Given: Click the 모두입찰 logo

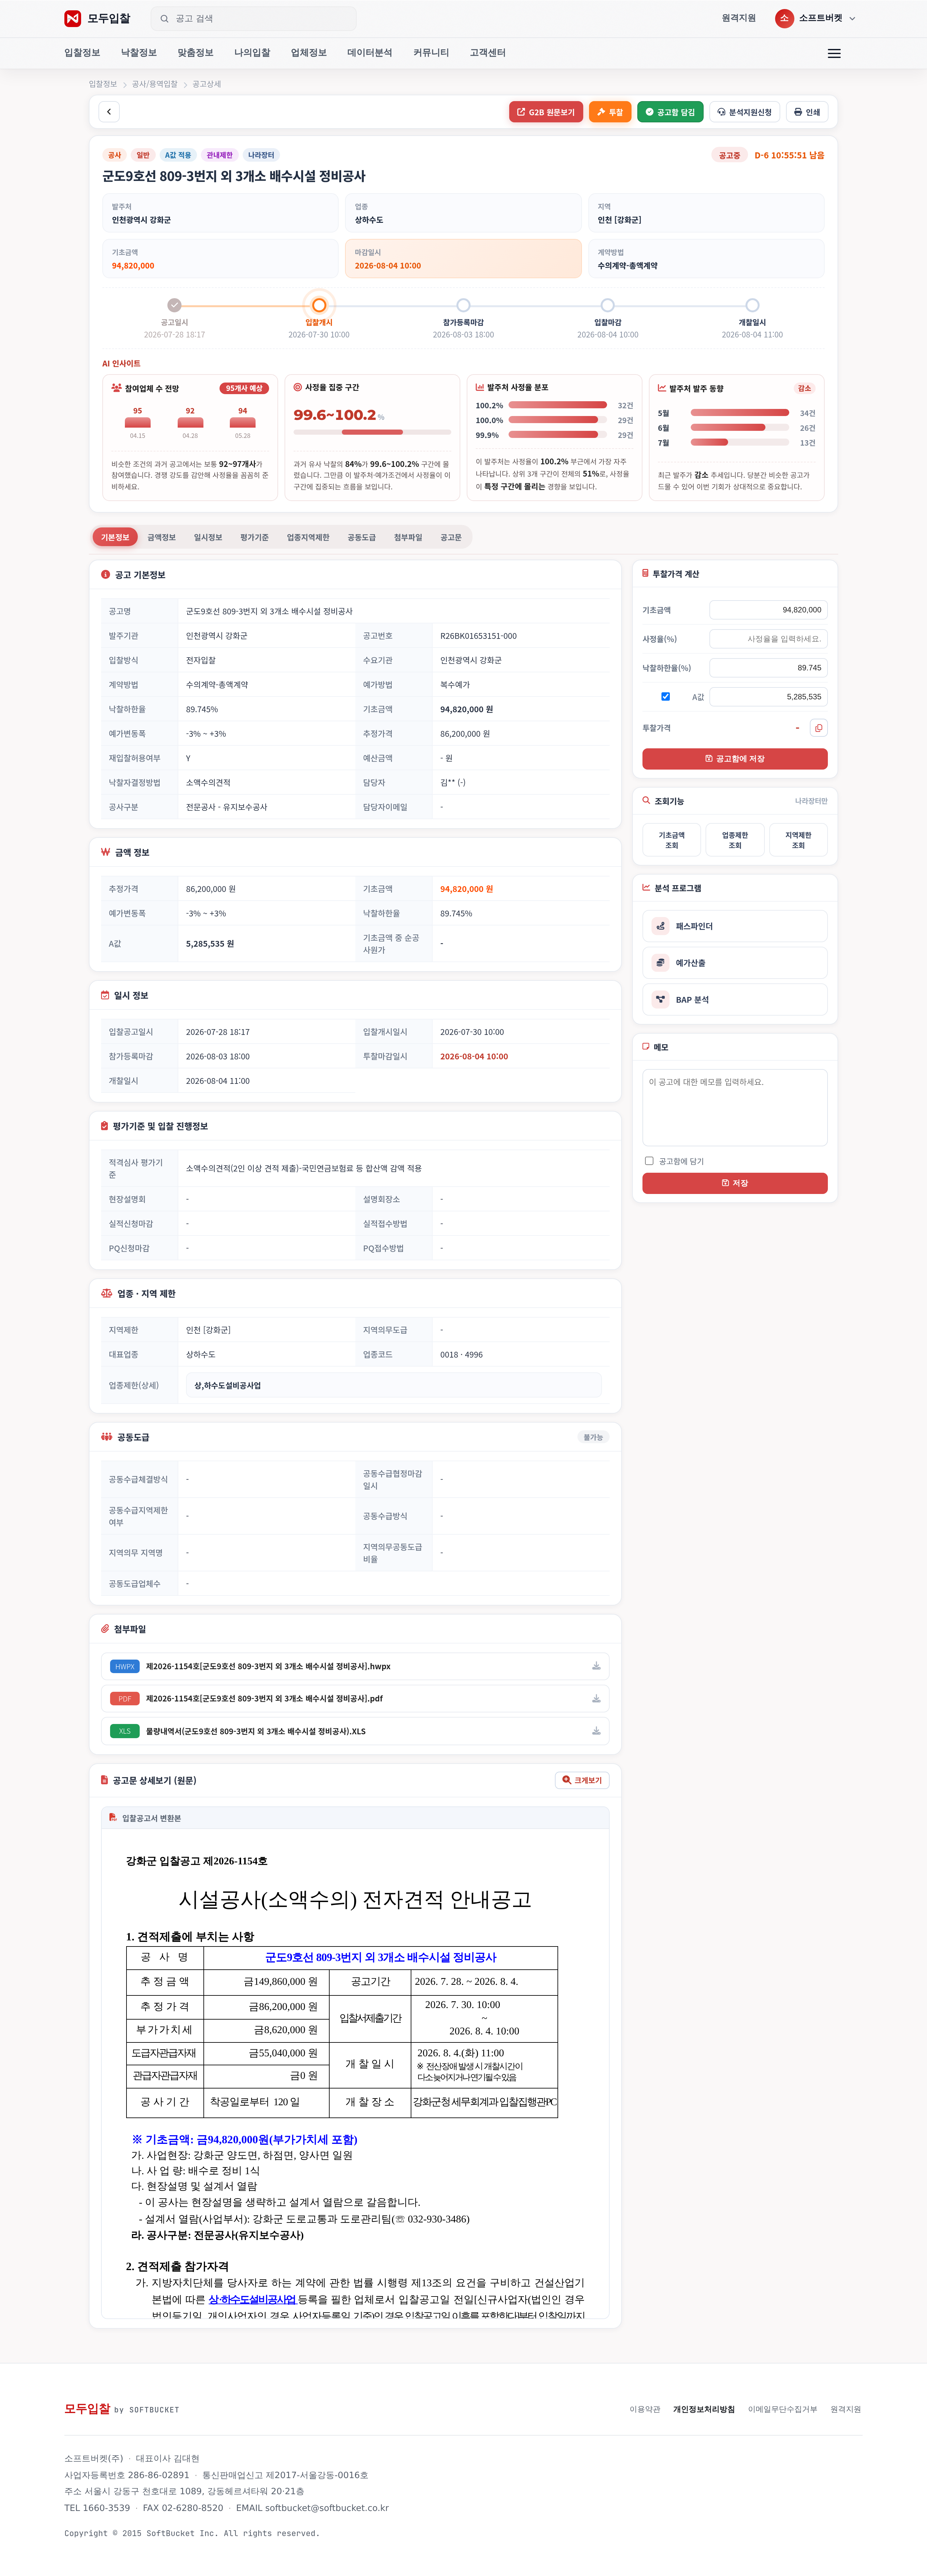Looking at the screenshot, I should [97, 18].
